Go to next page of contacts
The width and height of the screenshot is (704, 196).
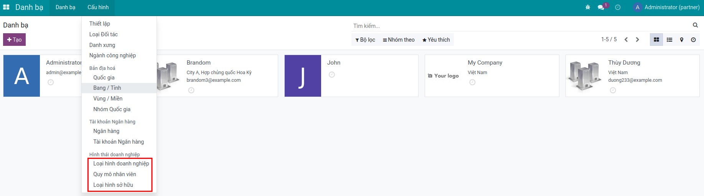pos(638,40)
